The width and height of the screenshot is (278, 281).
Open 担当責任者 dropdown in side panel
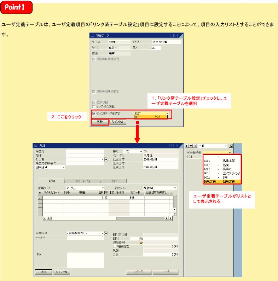pyautogui.click(x=230, y=152)
